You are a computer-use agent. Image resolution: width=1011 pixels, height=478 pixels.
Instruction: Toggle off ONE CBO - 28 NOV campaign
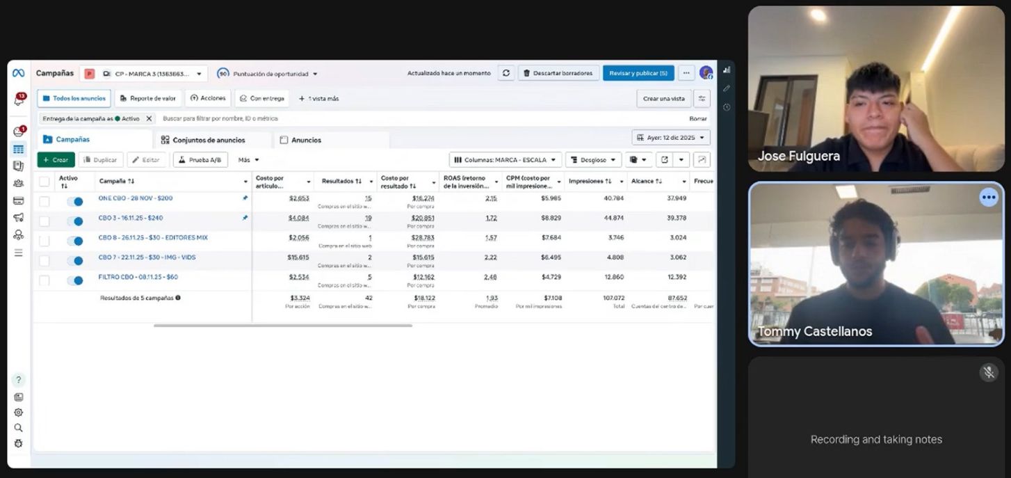click(x=75, y=202)
